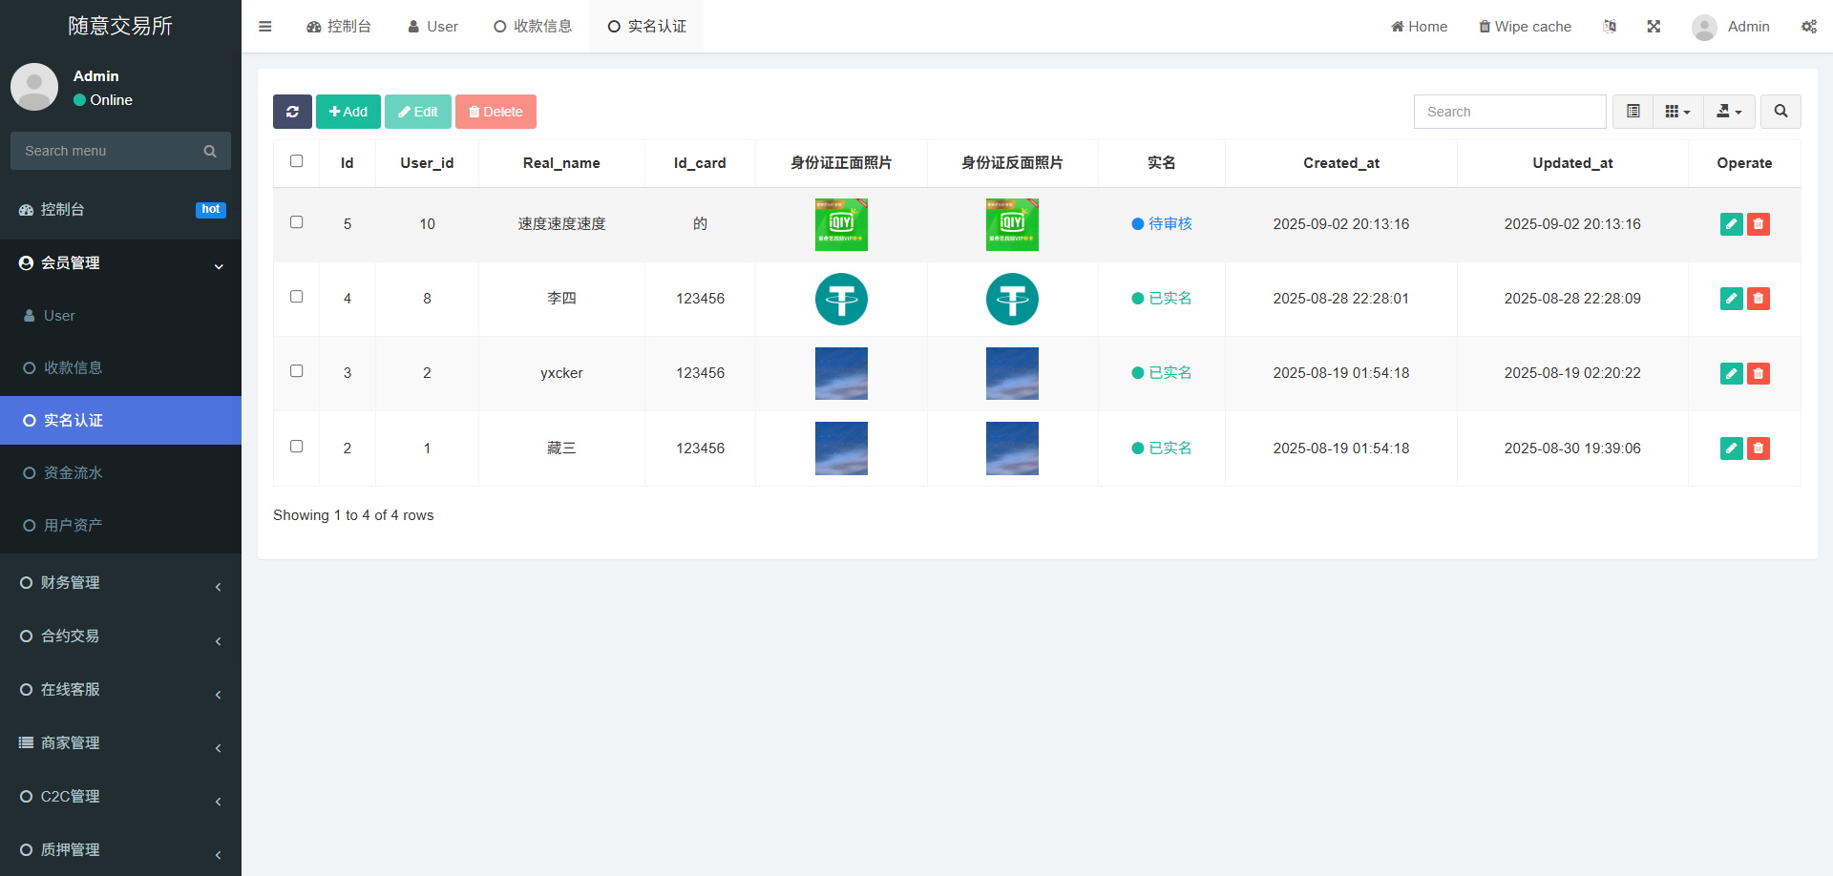The height and width of the screenshot is (876, 1833).
Task: Click the Wipe cache link
Action: tap(1525, 27)
